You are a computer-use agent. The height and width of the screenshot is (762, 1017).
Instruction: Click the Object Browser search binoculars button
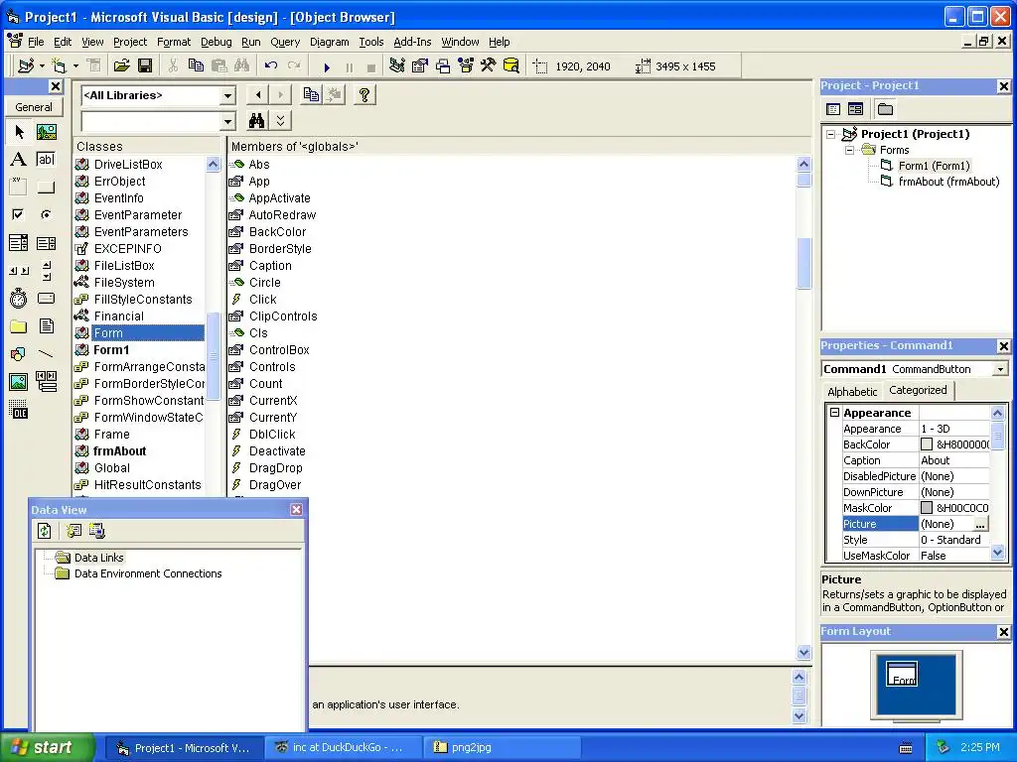tap(257, 120)
